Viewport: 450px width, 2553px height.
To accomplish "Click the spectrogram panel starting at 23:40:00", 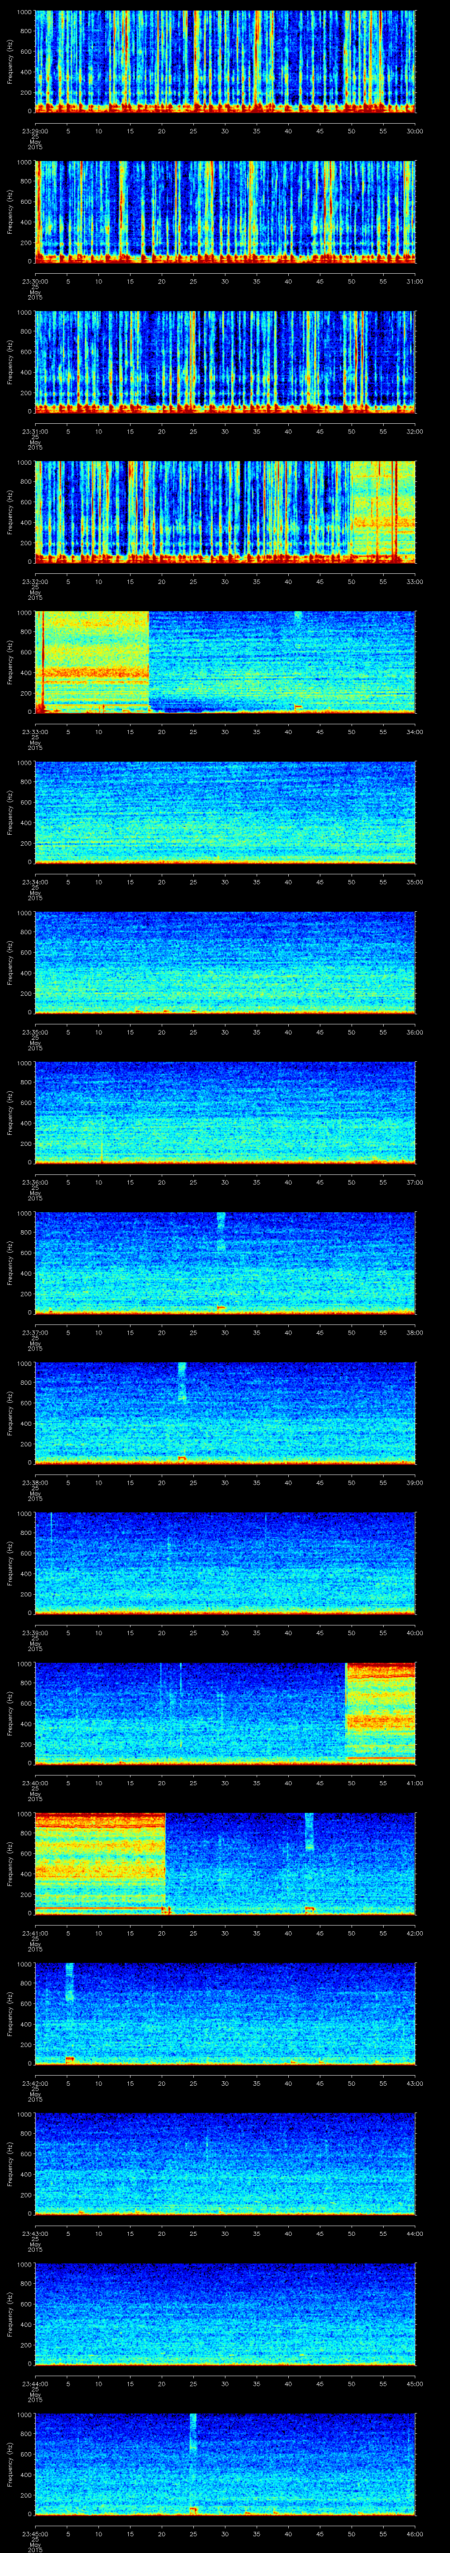I will pos(225,1713).
